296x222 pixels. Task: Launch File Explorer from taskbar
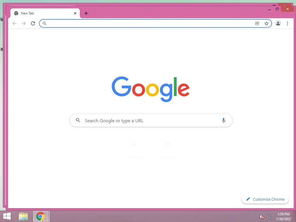(x=23, y=216)
